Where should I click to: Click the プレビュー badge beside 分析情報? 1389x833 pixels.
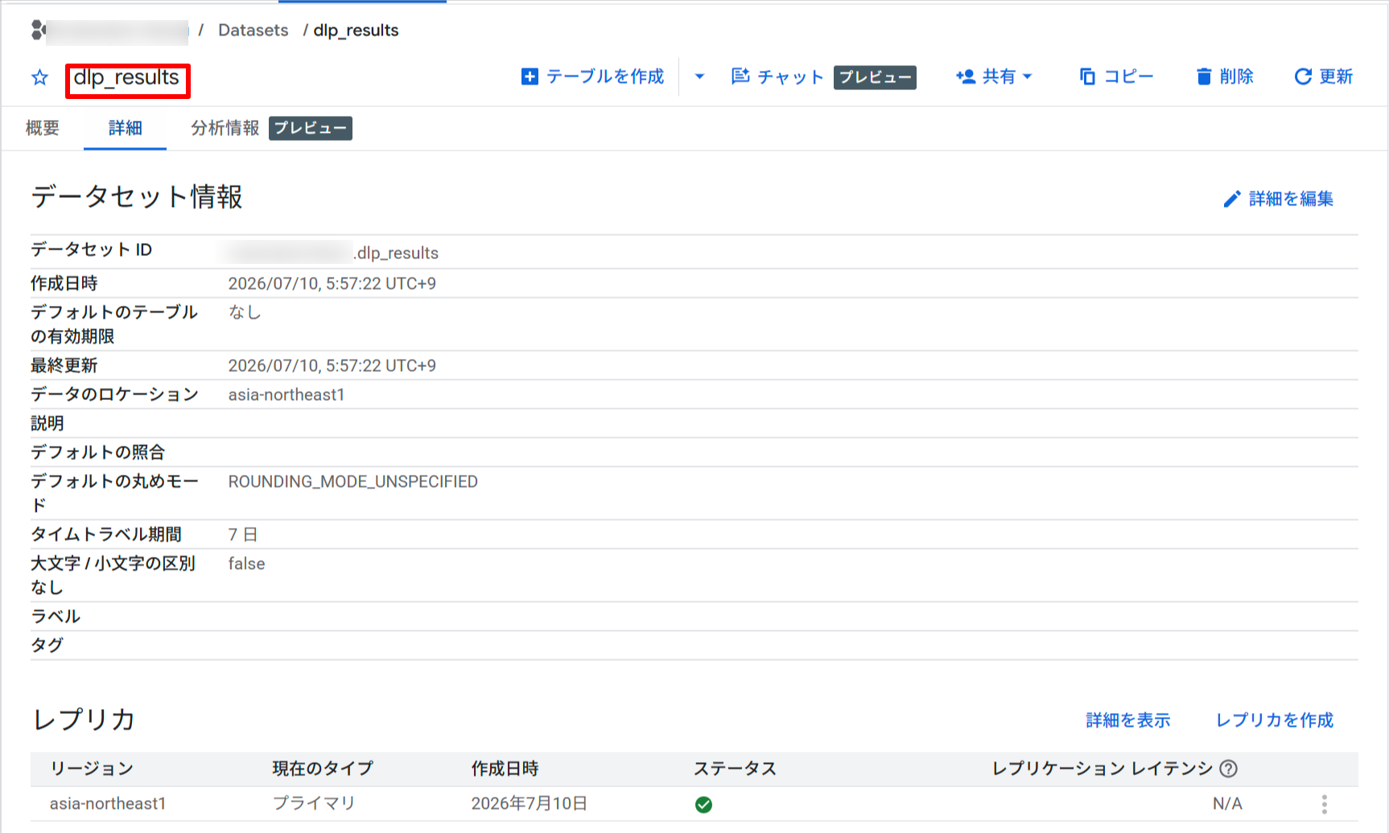tap(311, 128)
